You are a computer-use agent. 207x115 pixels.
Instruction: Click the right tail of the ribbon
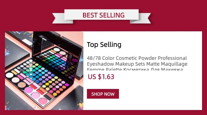tap(140, 18)
